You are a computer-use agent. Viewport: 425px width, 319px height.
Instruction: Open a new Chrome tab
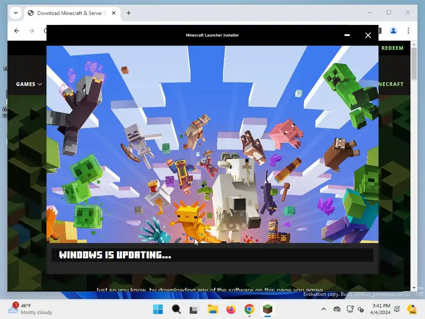129,13
